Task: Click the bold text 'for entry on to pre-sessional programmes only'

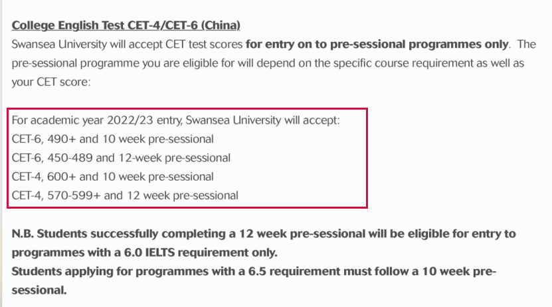Action: [x=377, y=45]
